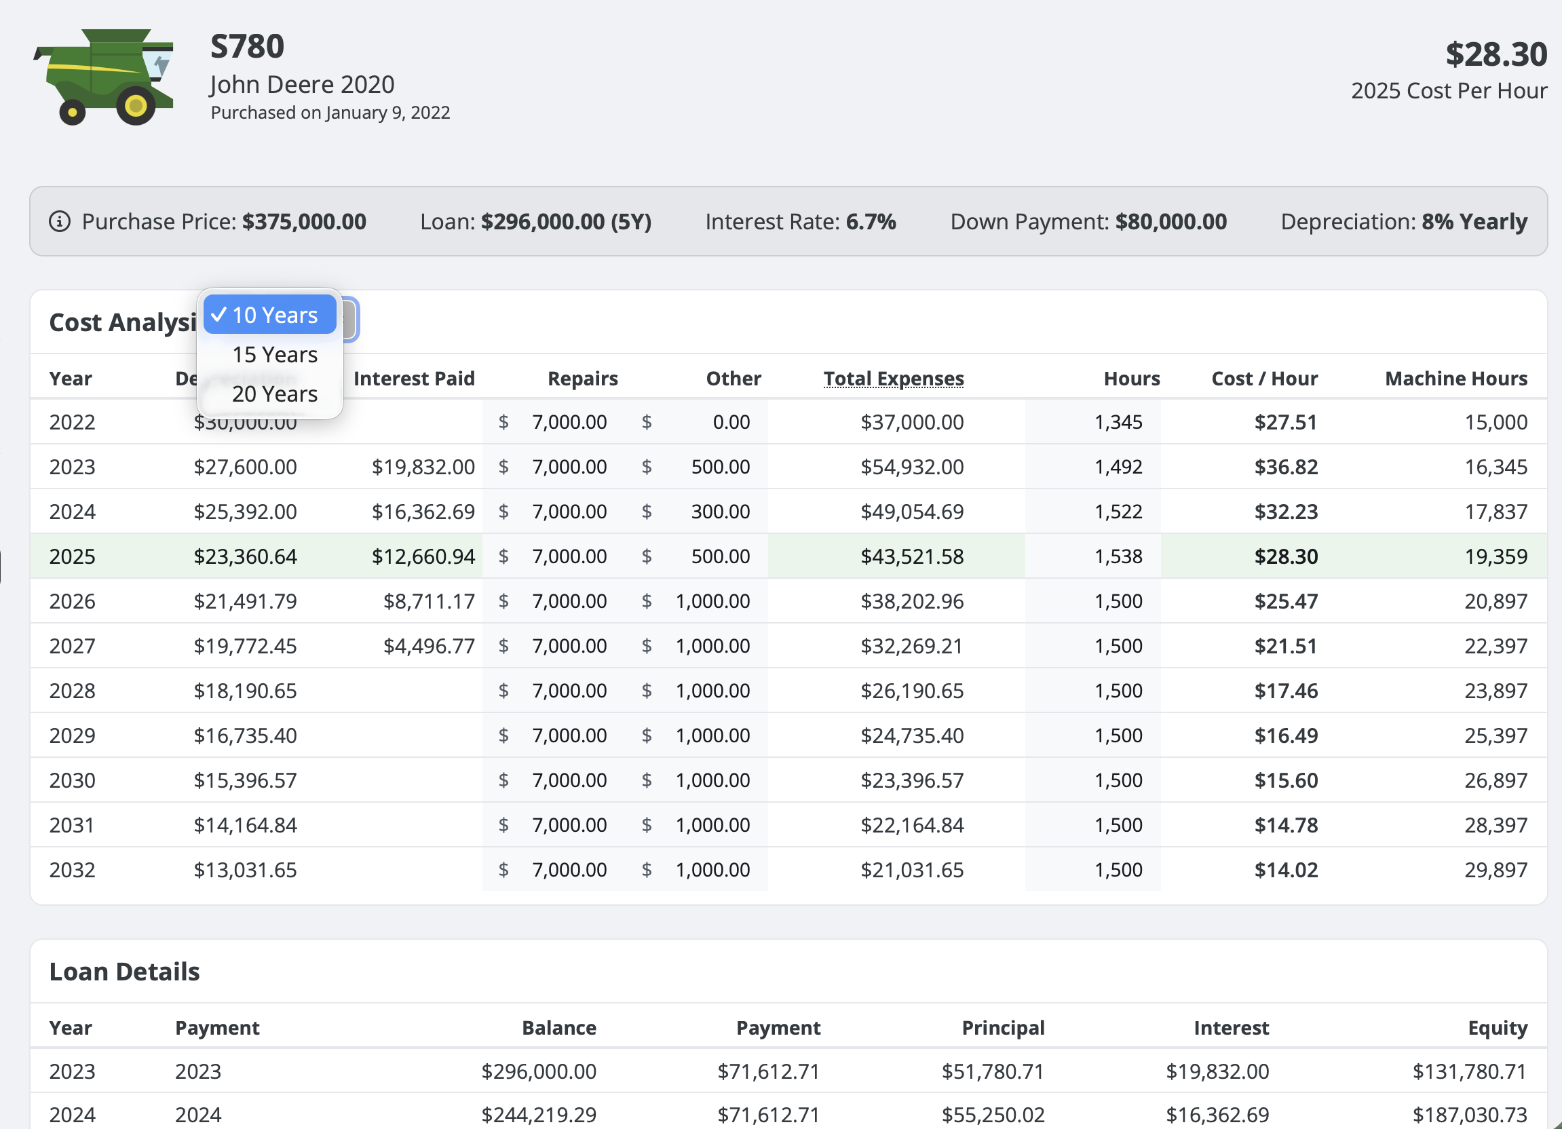This screenshot has width=1562, height=1129.
Task: Select "20 Years" in the duration dropdown
Action: pyautogui.click(x=274, y=394)
